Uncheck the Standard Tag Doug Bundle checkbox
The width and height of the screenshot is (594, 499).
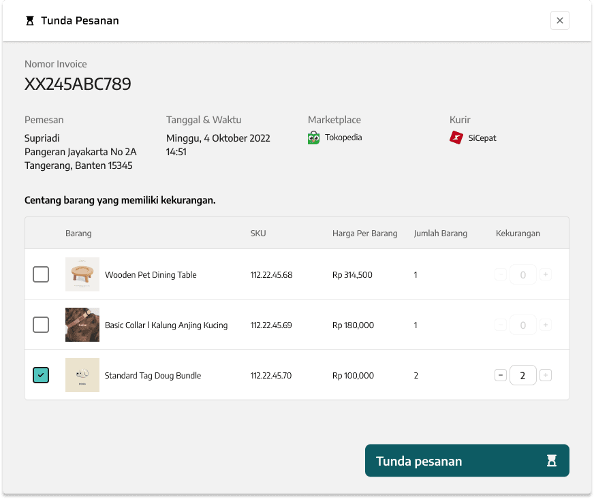(x=41, y=375)
